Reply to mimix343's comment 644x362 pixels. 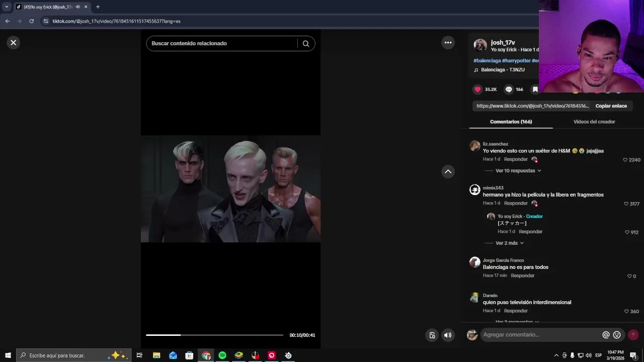(x=516, y=204)
